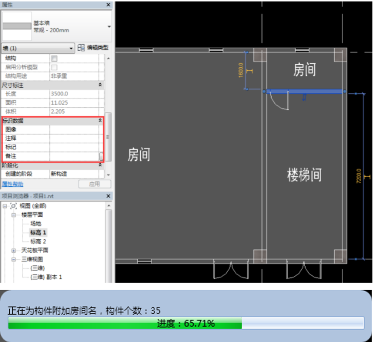Select the 标高 1 view
The height and width of the screenshot is (342, 373).
[x=38, y=232]
